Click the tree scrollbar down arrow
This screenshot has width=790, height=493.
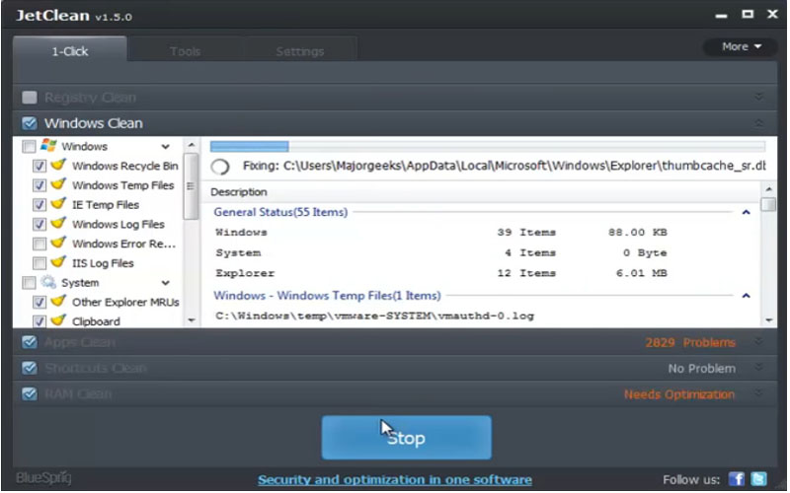point(191,320)
